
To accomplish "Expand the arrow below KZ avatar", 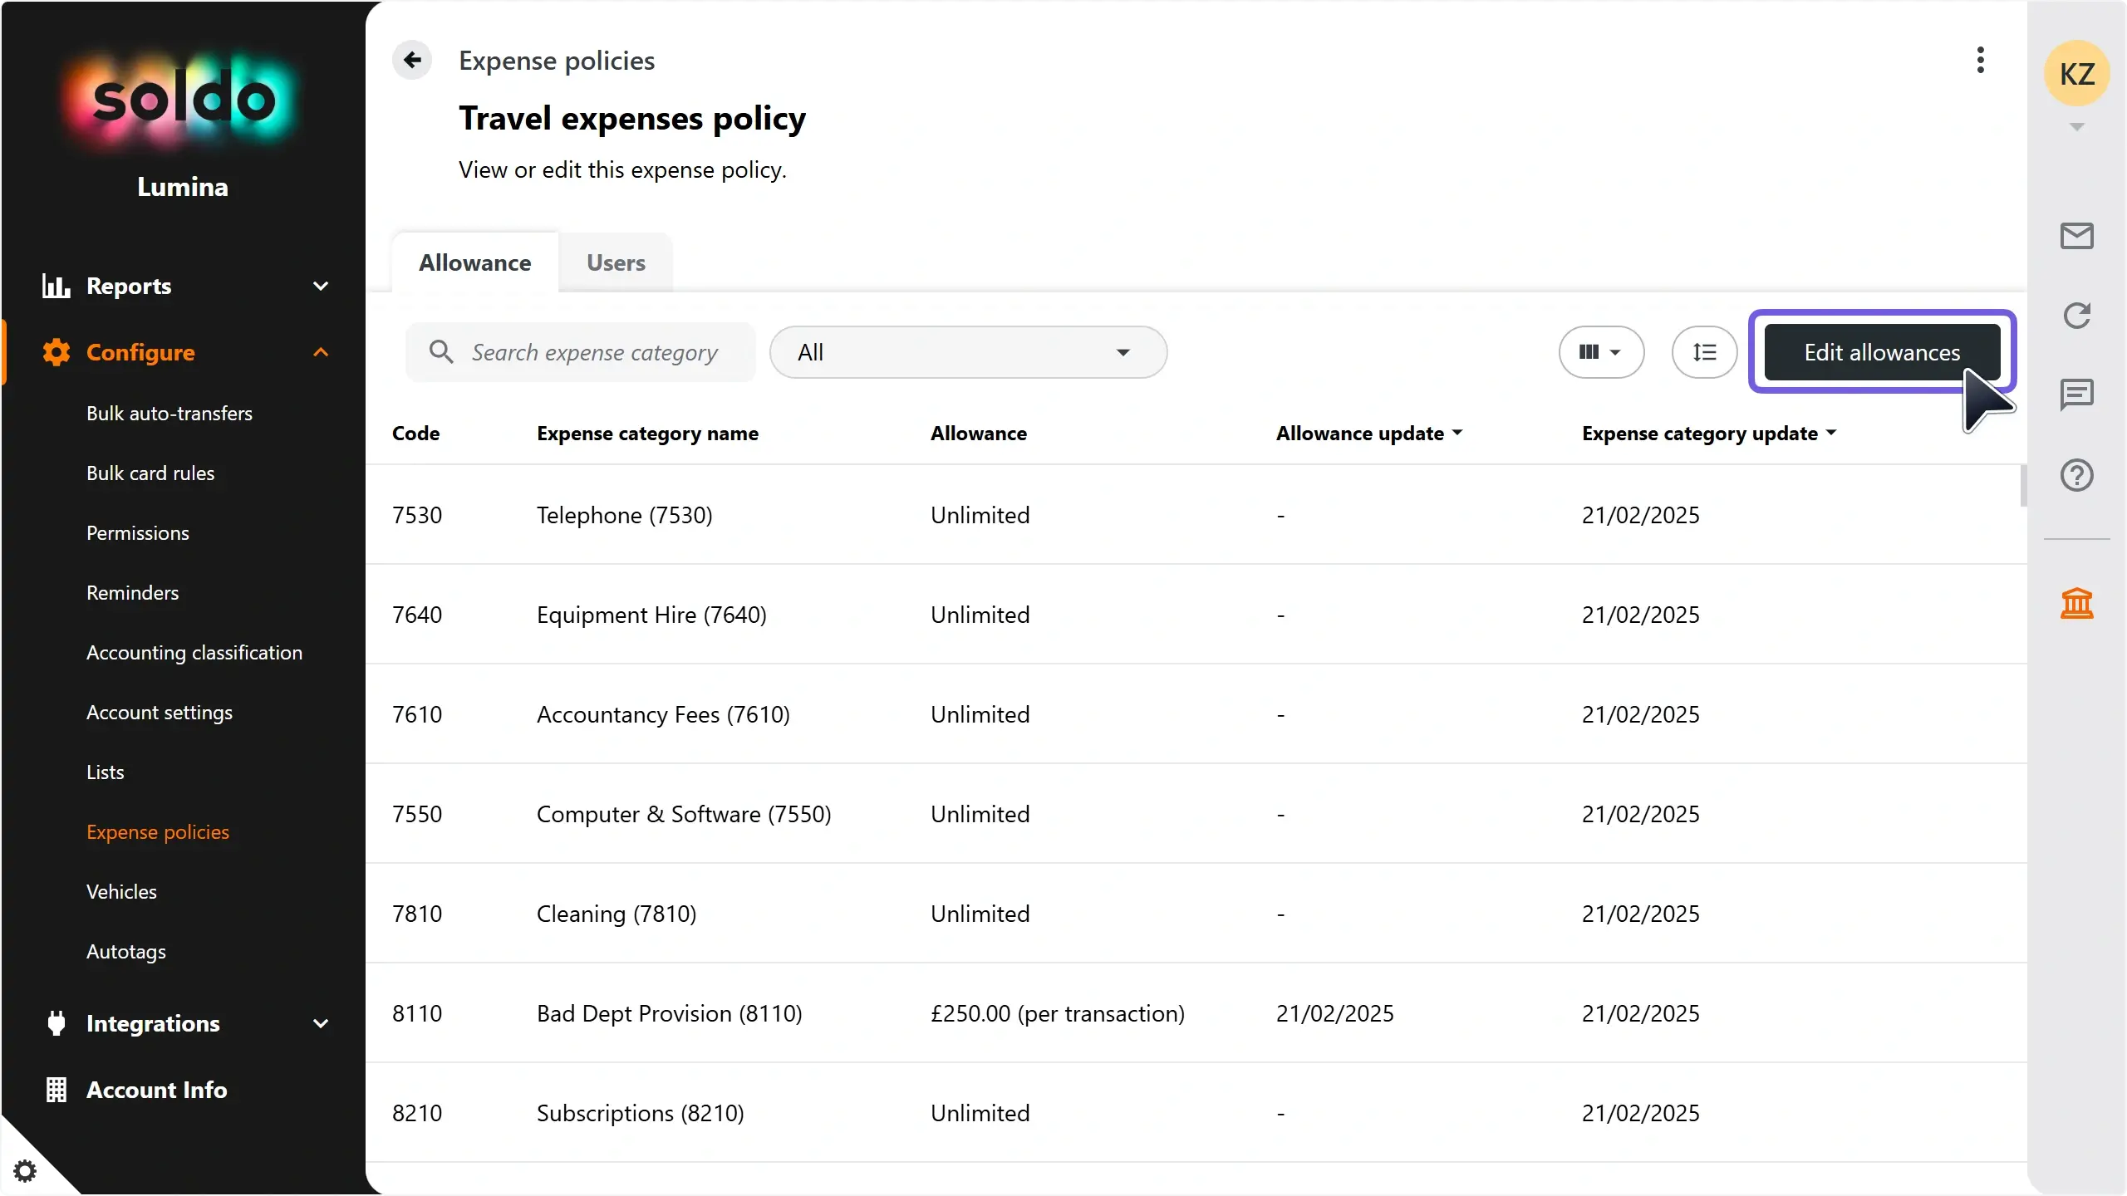I will [2077, 127].
